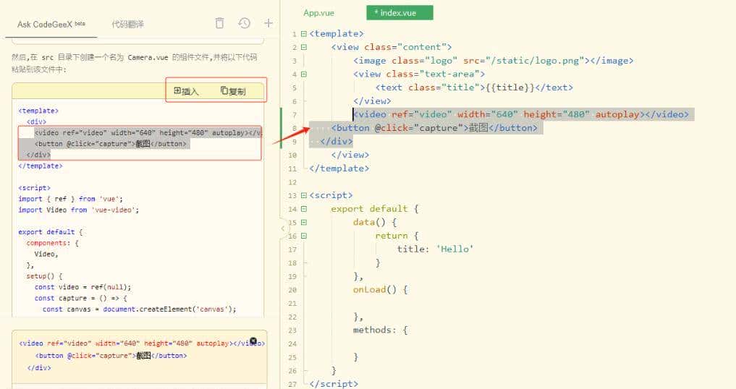Switch to Ask CodeGeeX tab
The image size is (736, 389).
(x=51, y=24)
